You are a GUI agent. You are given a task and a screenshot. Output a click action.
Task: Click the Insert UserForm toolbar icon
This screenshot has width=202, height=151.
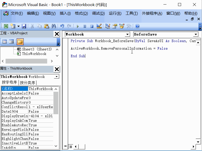click(13, 26)
